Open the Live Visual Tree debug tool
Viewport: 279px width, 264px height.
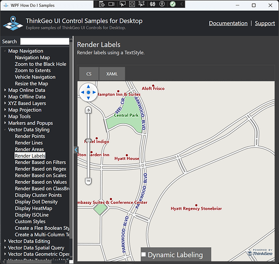tap(102, 4)
